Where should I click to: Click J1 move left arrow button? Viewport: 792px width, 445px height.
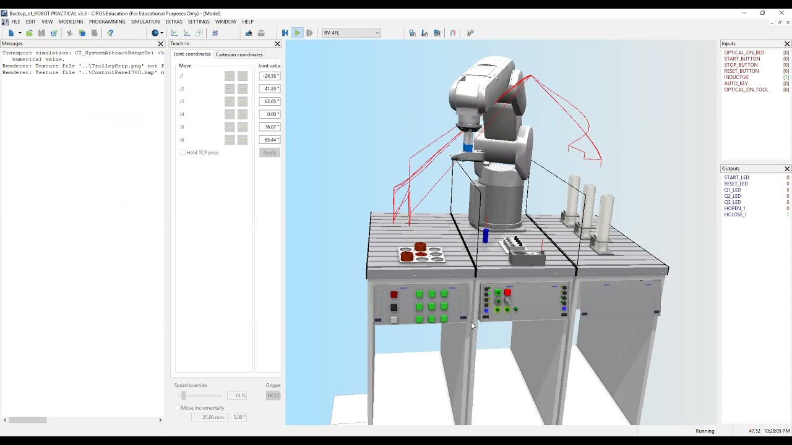[x=230, y=76]
